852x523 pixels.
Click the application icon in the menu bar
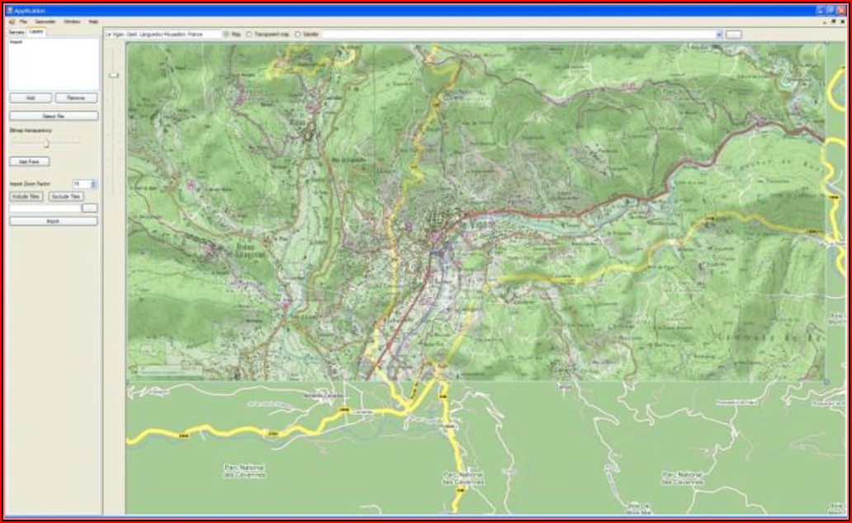pyautogui.click(x=11, y=21)
